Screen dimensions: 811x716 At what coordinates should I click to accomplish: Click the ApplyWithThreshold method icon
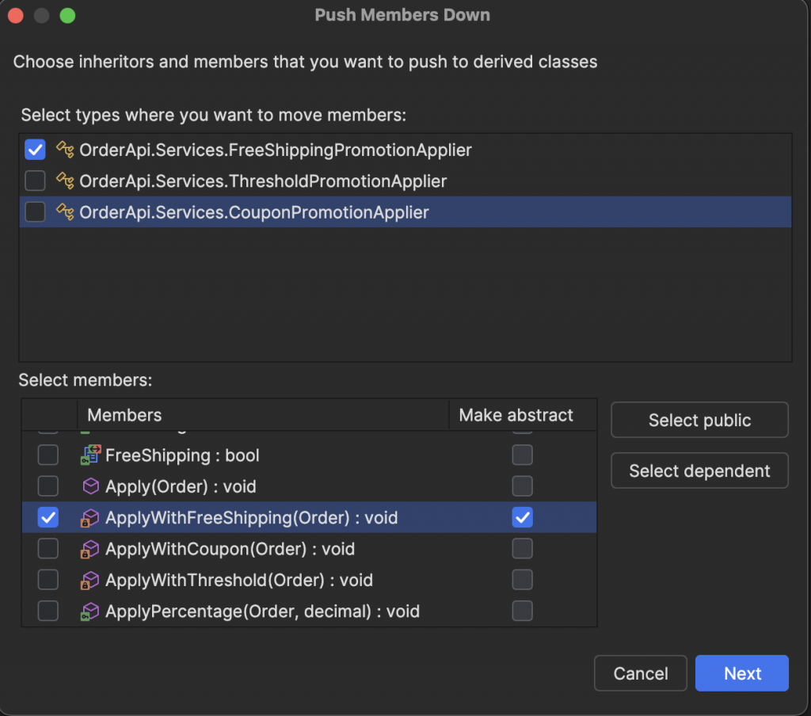tap(90, 581)
